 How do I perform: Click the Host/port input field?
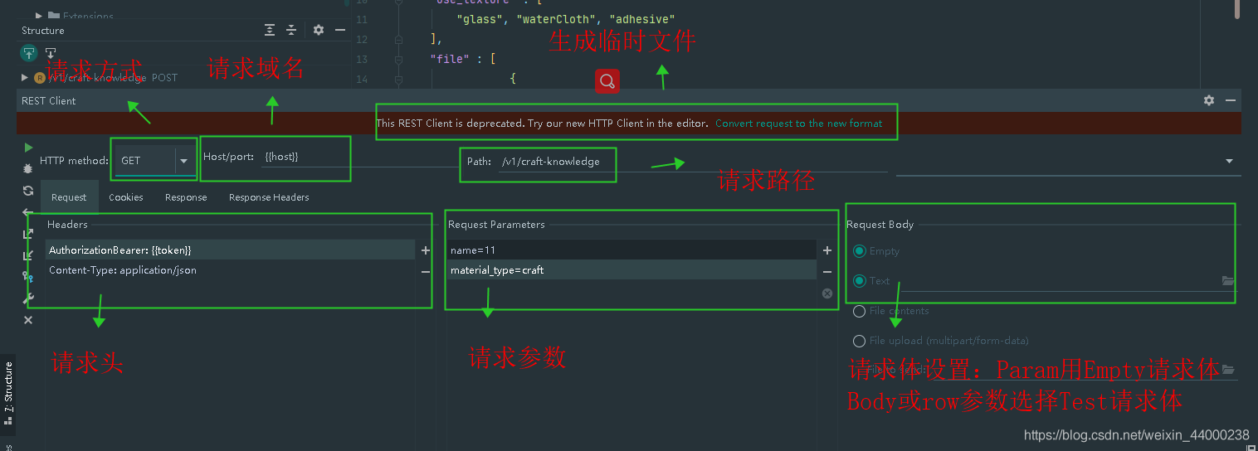pos(303,158)
